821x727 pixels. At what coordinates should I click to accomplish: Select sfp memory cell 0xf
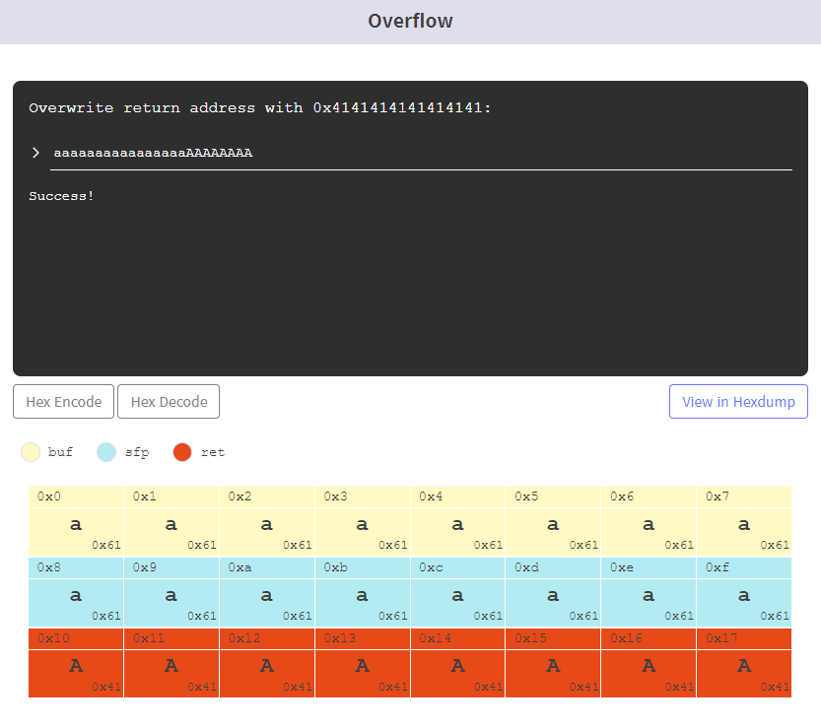[744, 592]
